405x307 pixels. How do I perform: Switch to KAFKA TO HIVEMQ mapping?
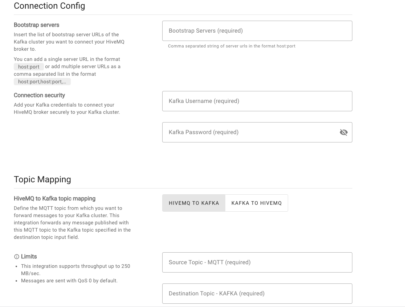[257, 203]
